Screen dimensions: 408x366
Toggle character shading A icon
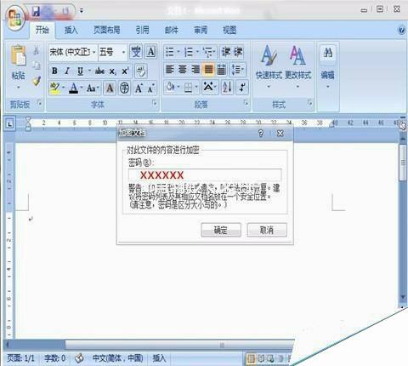[x=110, y=89]
